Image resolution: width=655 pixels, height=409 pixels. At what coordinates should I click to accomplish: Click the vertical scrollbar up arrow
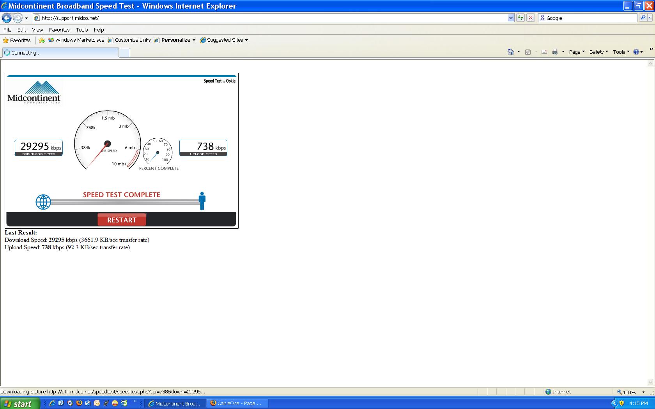tap(650, 63)
